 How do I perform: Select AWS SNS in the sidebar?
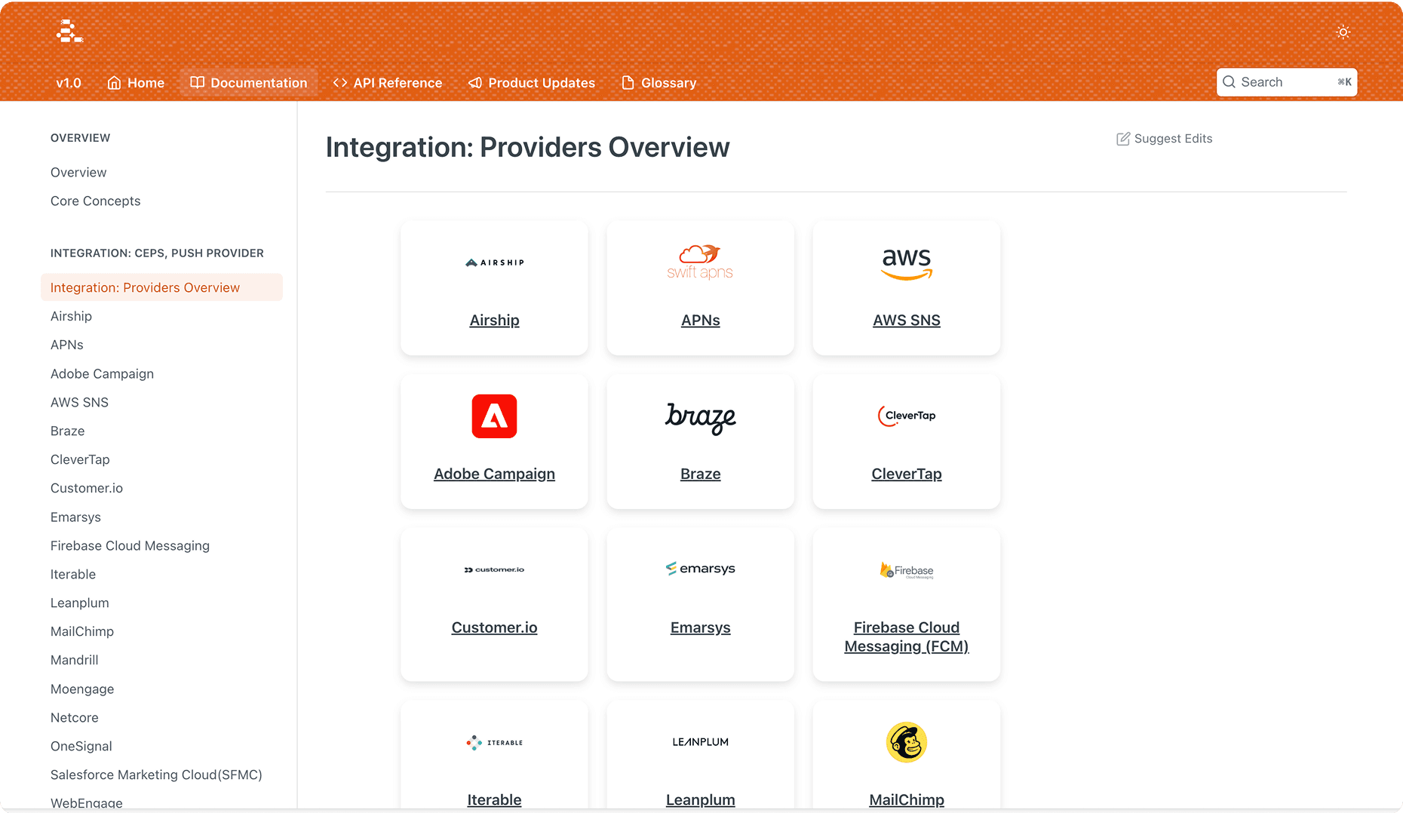click(x=79, y=403)
